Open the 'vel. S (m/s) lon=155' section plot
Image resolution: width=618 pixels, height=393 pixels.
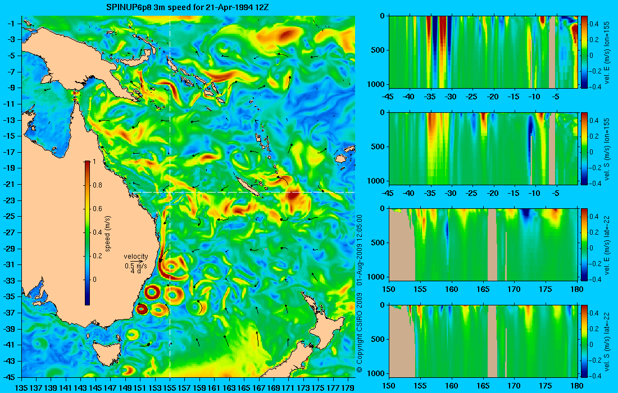pos(483,148)
